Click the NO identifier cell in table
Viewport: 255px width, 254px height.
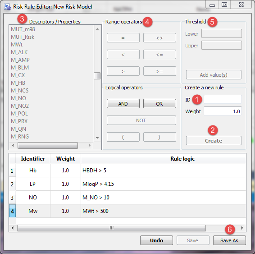33,198
